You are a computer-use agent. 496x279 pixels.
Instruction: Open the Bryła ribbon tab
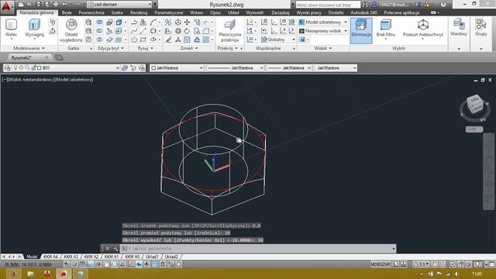(x=67, y=12)
